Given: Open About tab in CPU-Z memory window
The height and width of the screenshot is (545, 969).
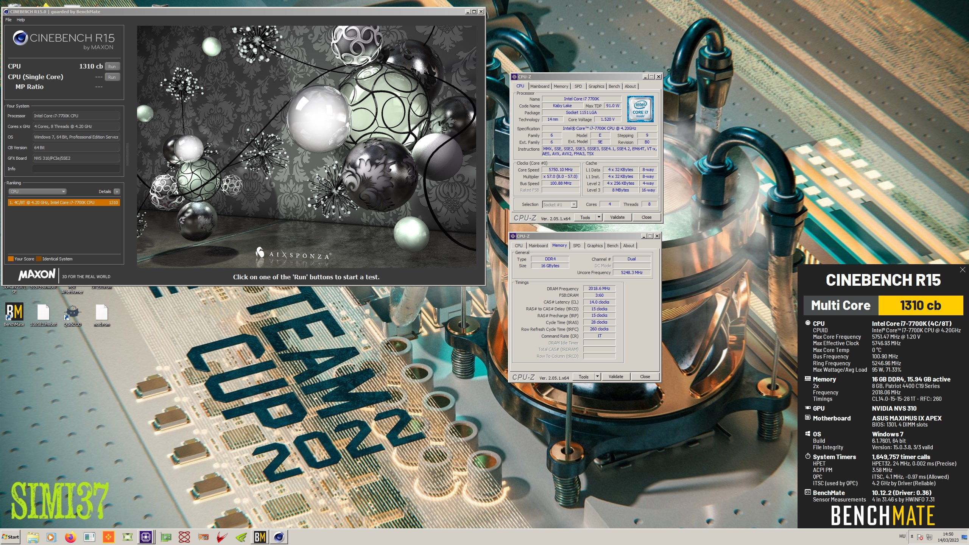Looking at the screenshot, I should (x=628, y=246).
